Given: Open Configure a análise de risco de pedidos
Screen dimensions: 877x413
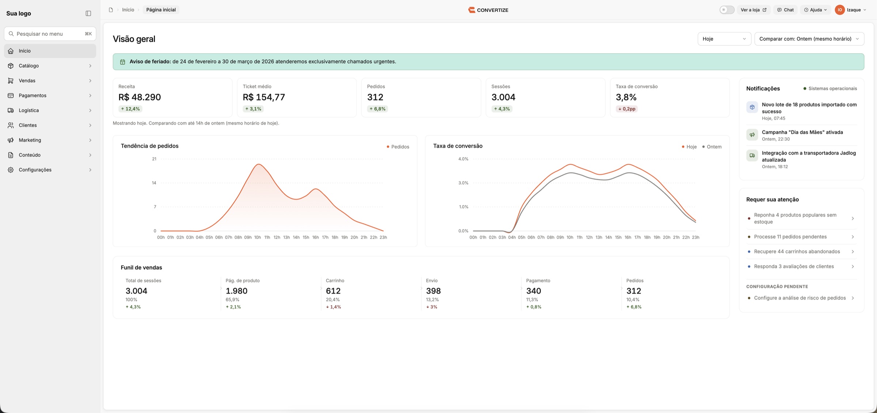Looking at the screenshot, I should pyautogui.click(x=801, y=298).
